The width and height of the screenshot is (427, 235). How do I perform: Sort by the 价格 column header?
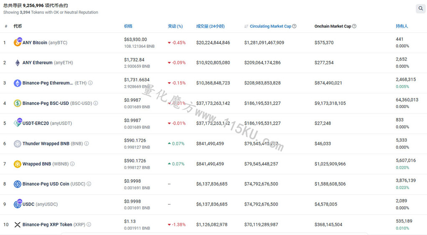click(128, 26)
